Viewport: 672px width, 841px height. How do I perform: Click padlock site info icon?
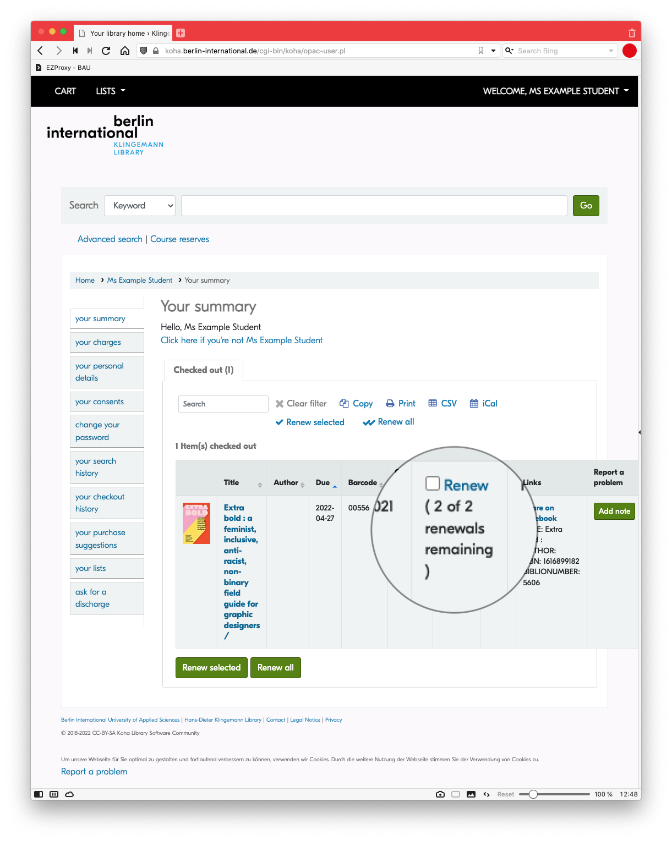coord(156,51)
